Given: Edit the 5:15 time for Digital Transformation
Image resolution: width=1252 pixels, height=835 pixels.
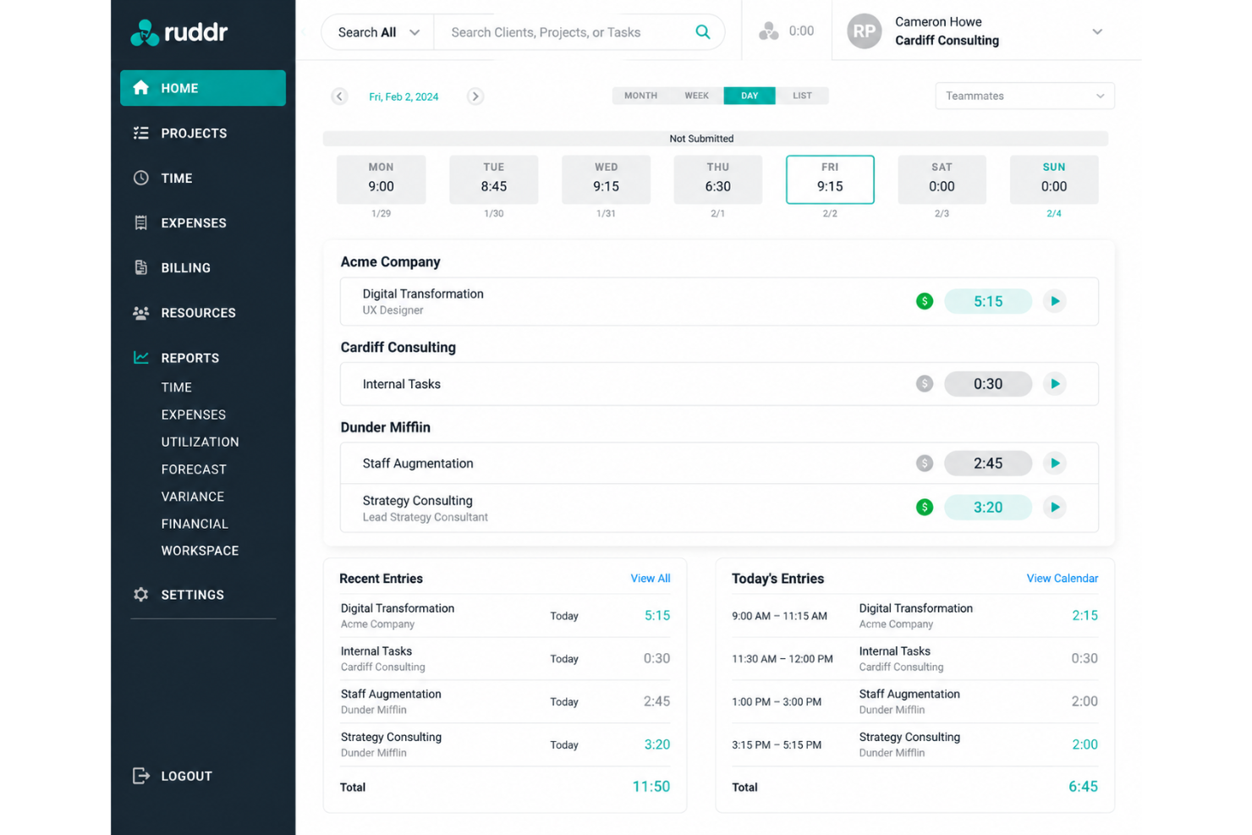Looking at the screenshot, I should coord(988,301).
